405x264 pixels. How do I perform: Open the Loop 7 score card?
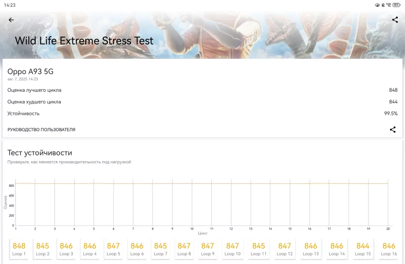[161, 249]
